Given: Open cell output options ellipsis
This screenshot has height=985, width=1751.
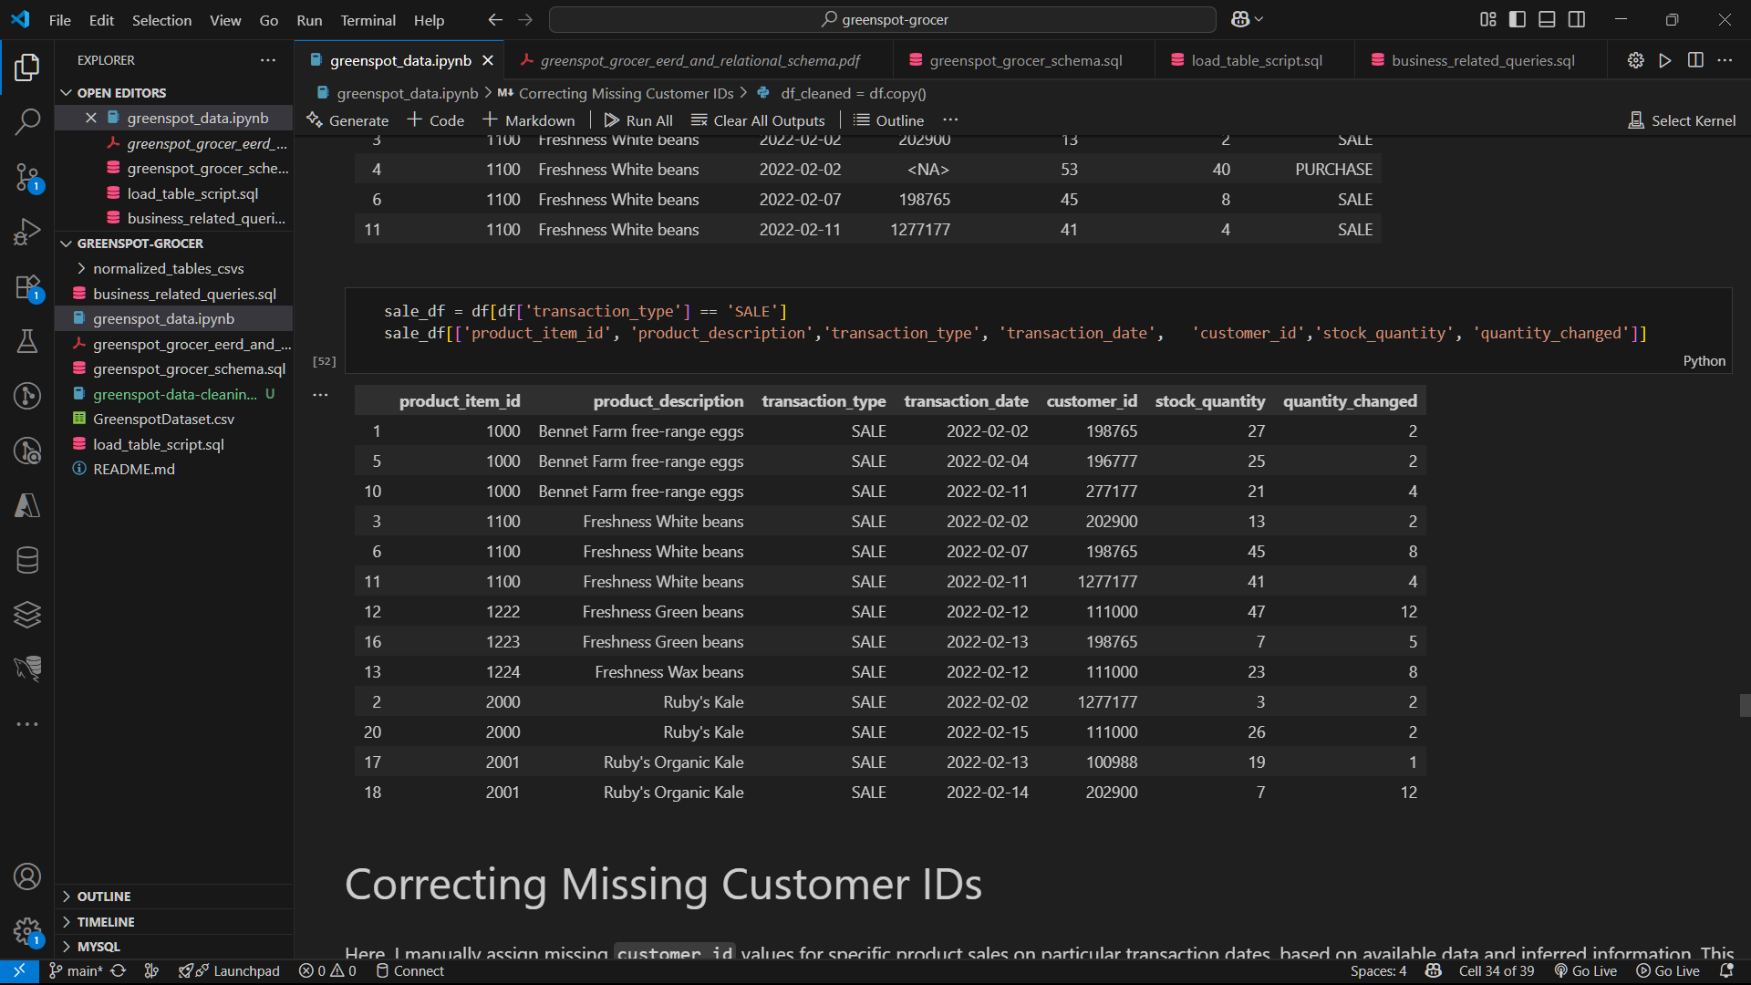Looking at the screenshot, I should point(320,395).
